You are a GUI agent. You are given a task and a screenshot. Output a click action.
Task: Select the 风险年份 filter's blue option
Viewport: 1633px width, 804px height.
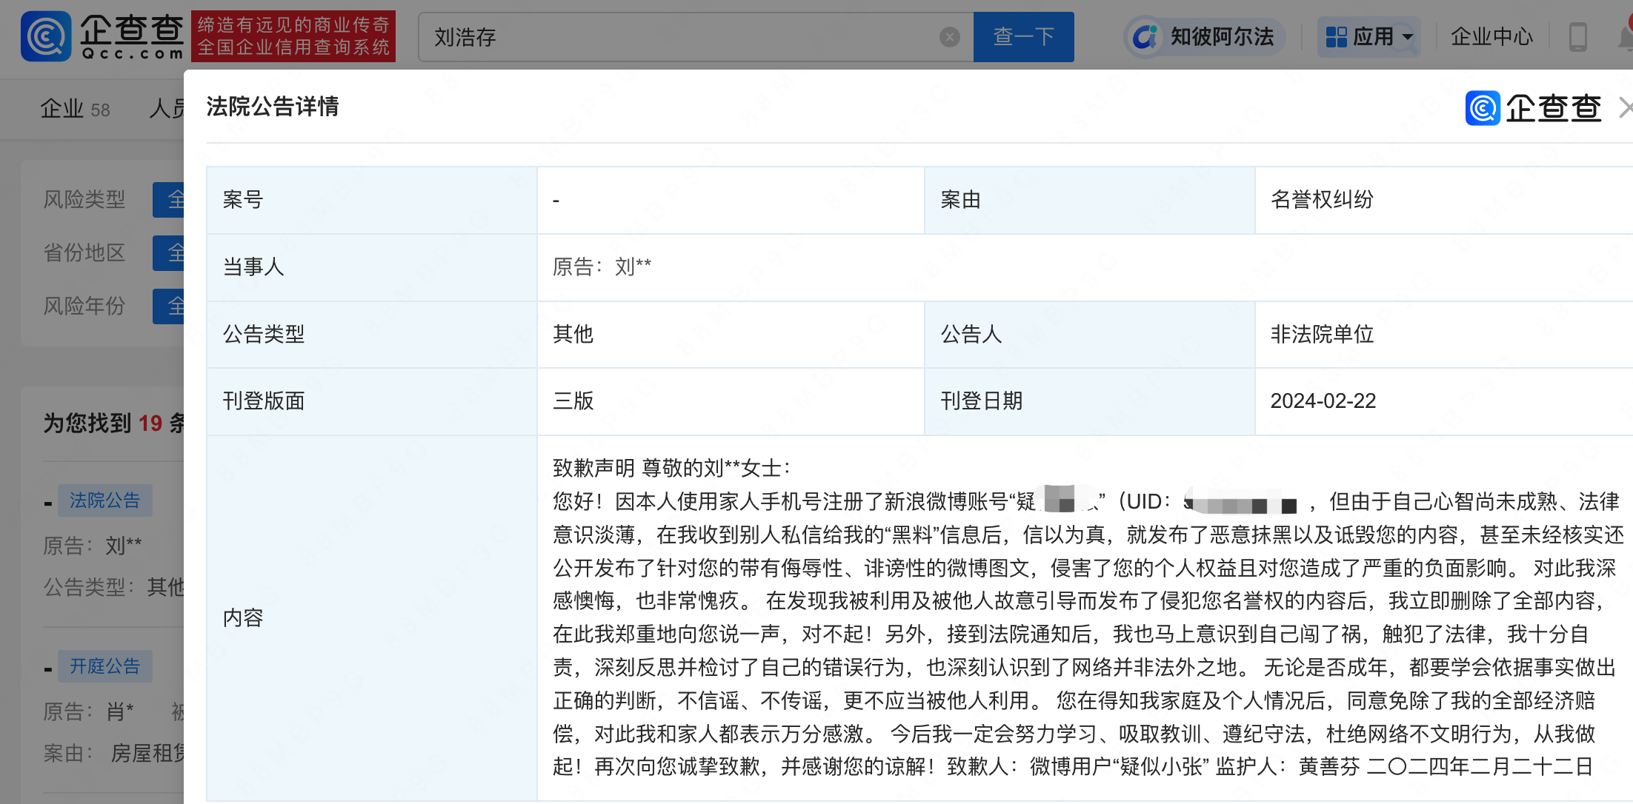point(169,306)
